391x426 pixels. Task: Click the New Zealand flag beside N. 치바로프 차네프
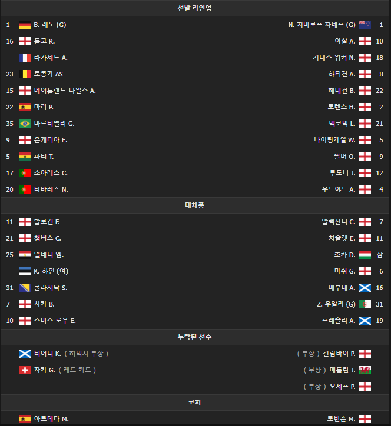[x=365, y=25]
